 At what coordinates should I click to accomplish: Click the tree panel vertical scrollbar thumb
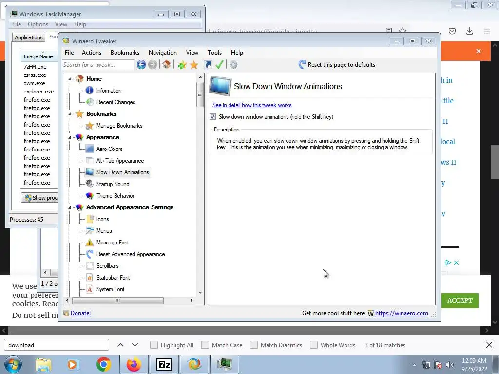pyautogui.click(x=200, y=94)
